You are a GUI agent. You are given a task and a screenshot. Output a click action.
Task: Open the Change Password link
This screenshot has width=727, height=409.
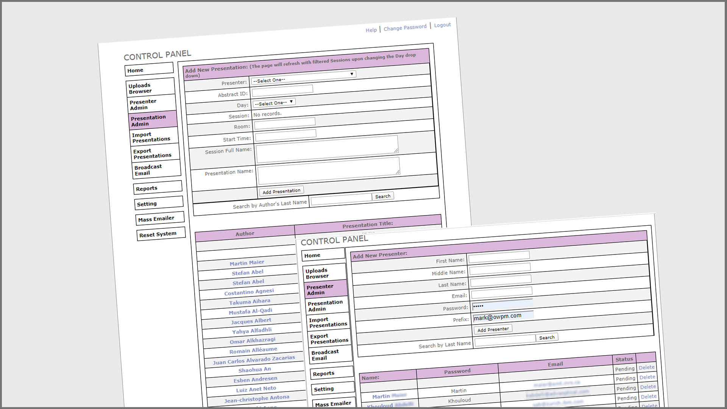405,28
